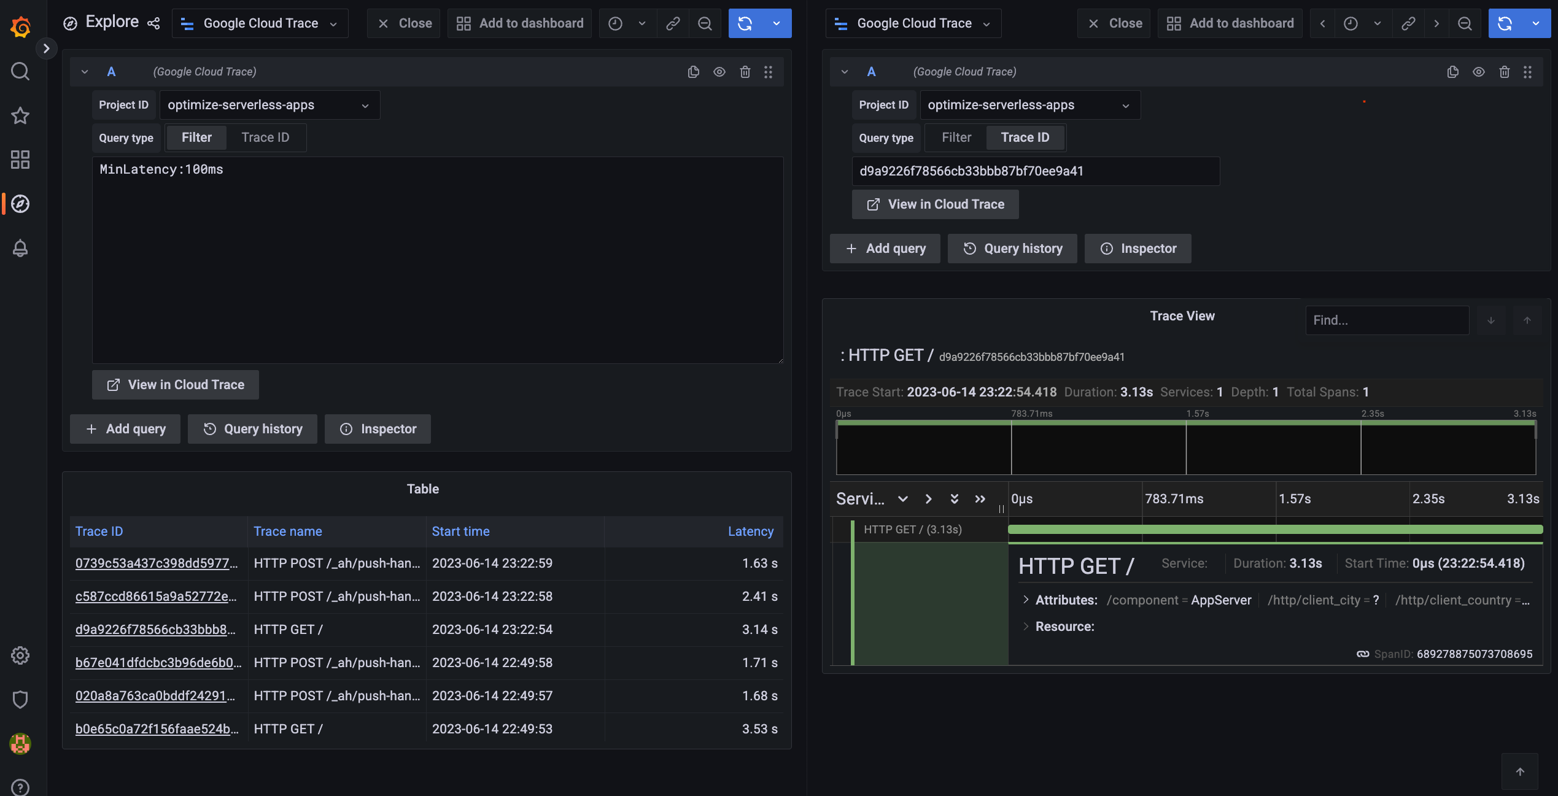Duplicate query A in left pane
Screen dimensions: 1558x796
[693, 72]
